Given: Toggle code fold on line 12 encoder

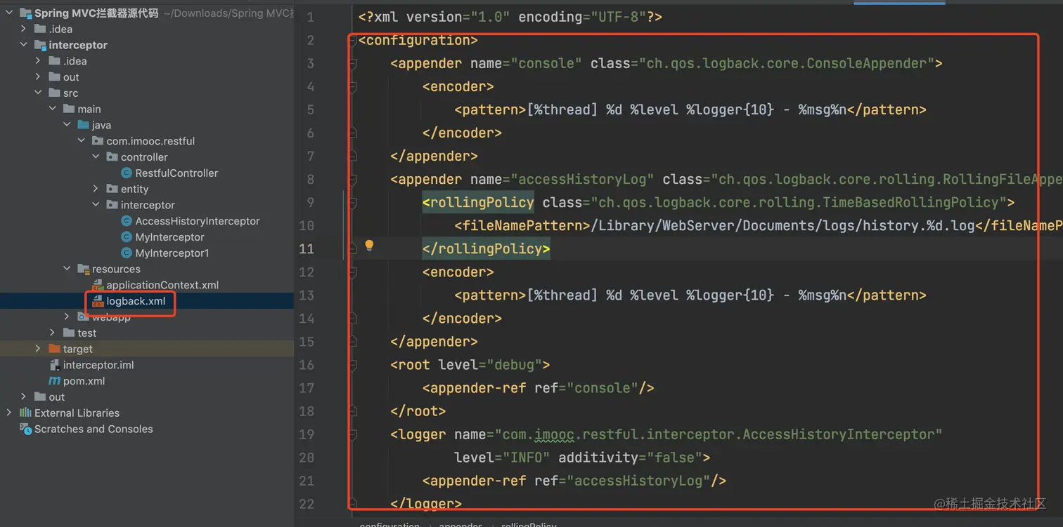Looking at the screenshot, I should click(x=353, y=272).
